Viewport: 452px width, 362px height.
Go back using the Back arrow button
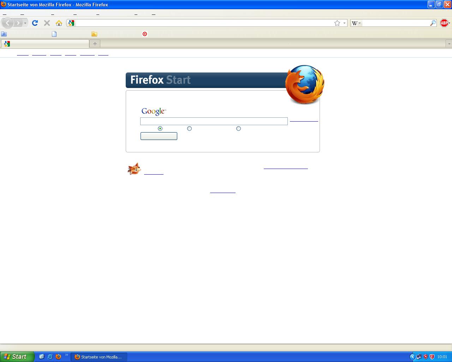coord(8,23)
